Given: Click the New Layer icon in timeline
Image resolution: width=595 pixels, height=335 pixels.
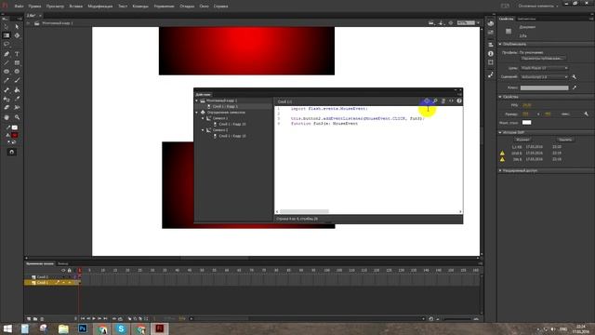Looking at the screenshot, I should pyautogui.click(x=29, y=318).
